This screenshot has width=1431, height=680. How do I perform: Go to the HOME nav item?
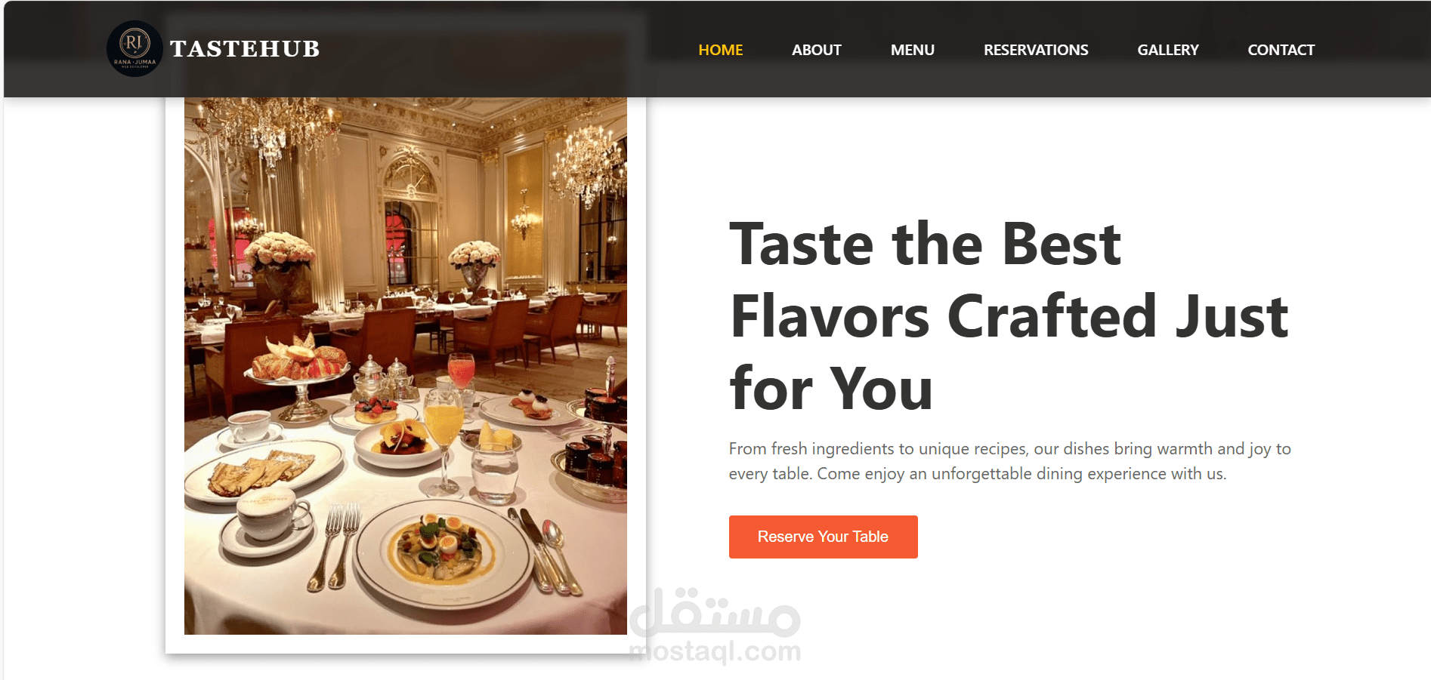[x=720, y=50]
